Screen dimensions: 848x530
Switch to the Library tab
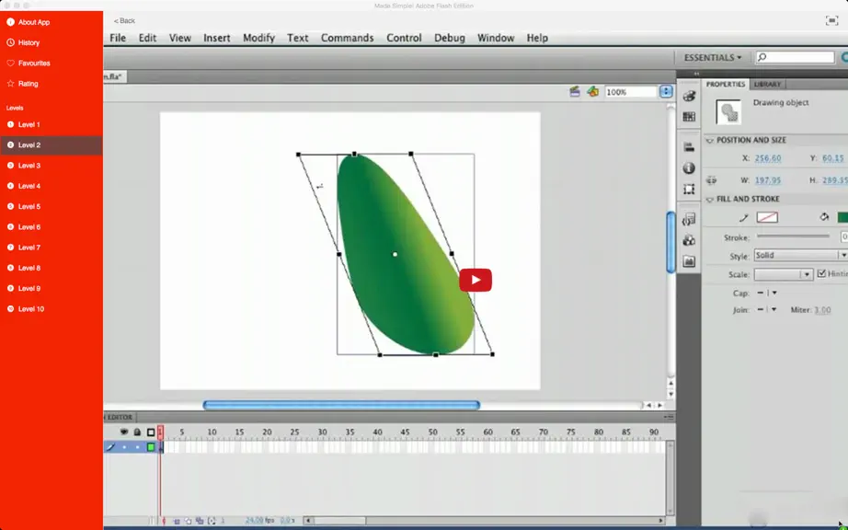coord(767,85)
